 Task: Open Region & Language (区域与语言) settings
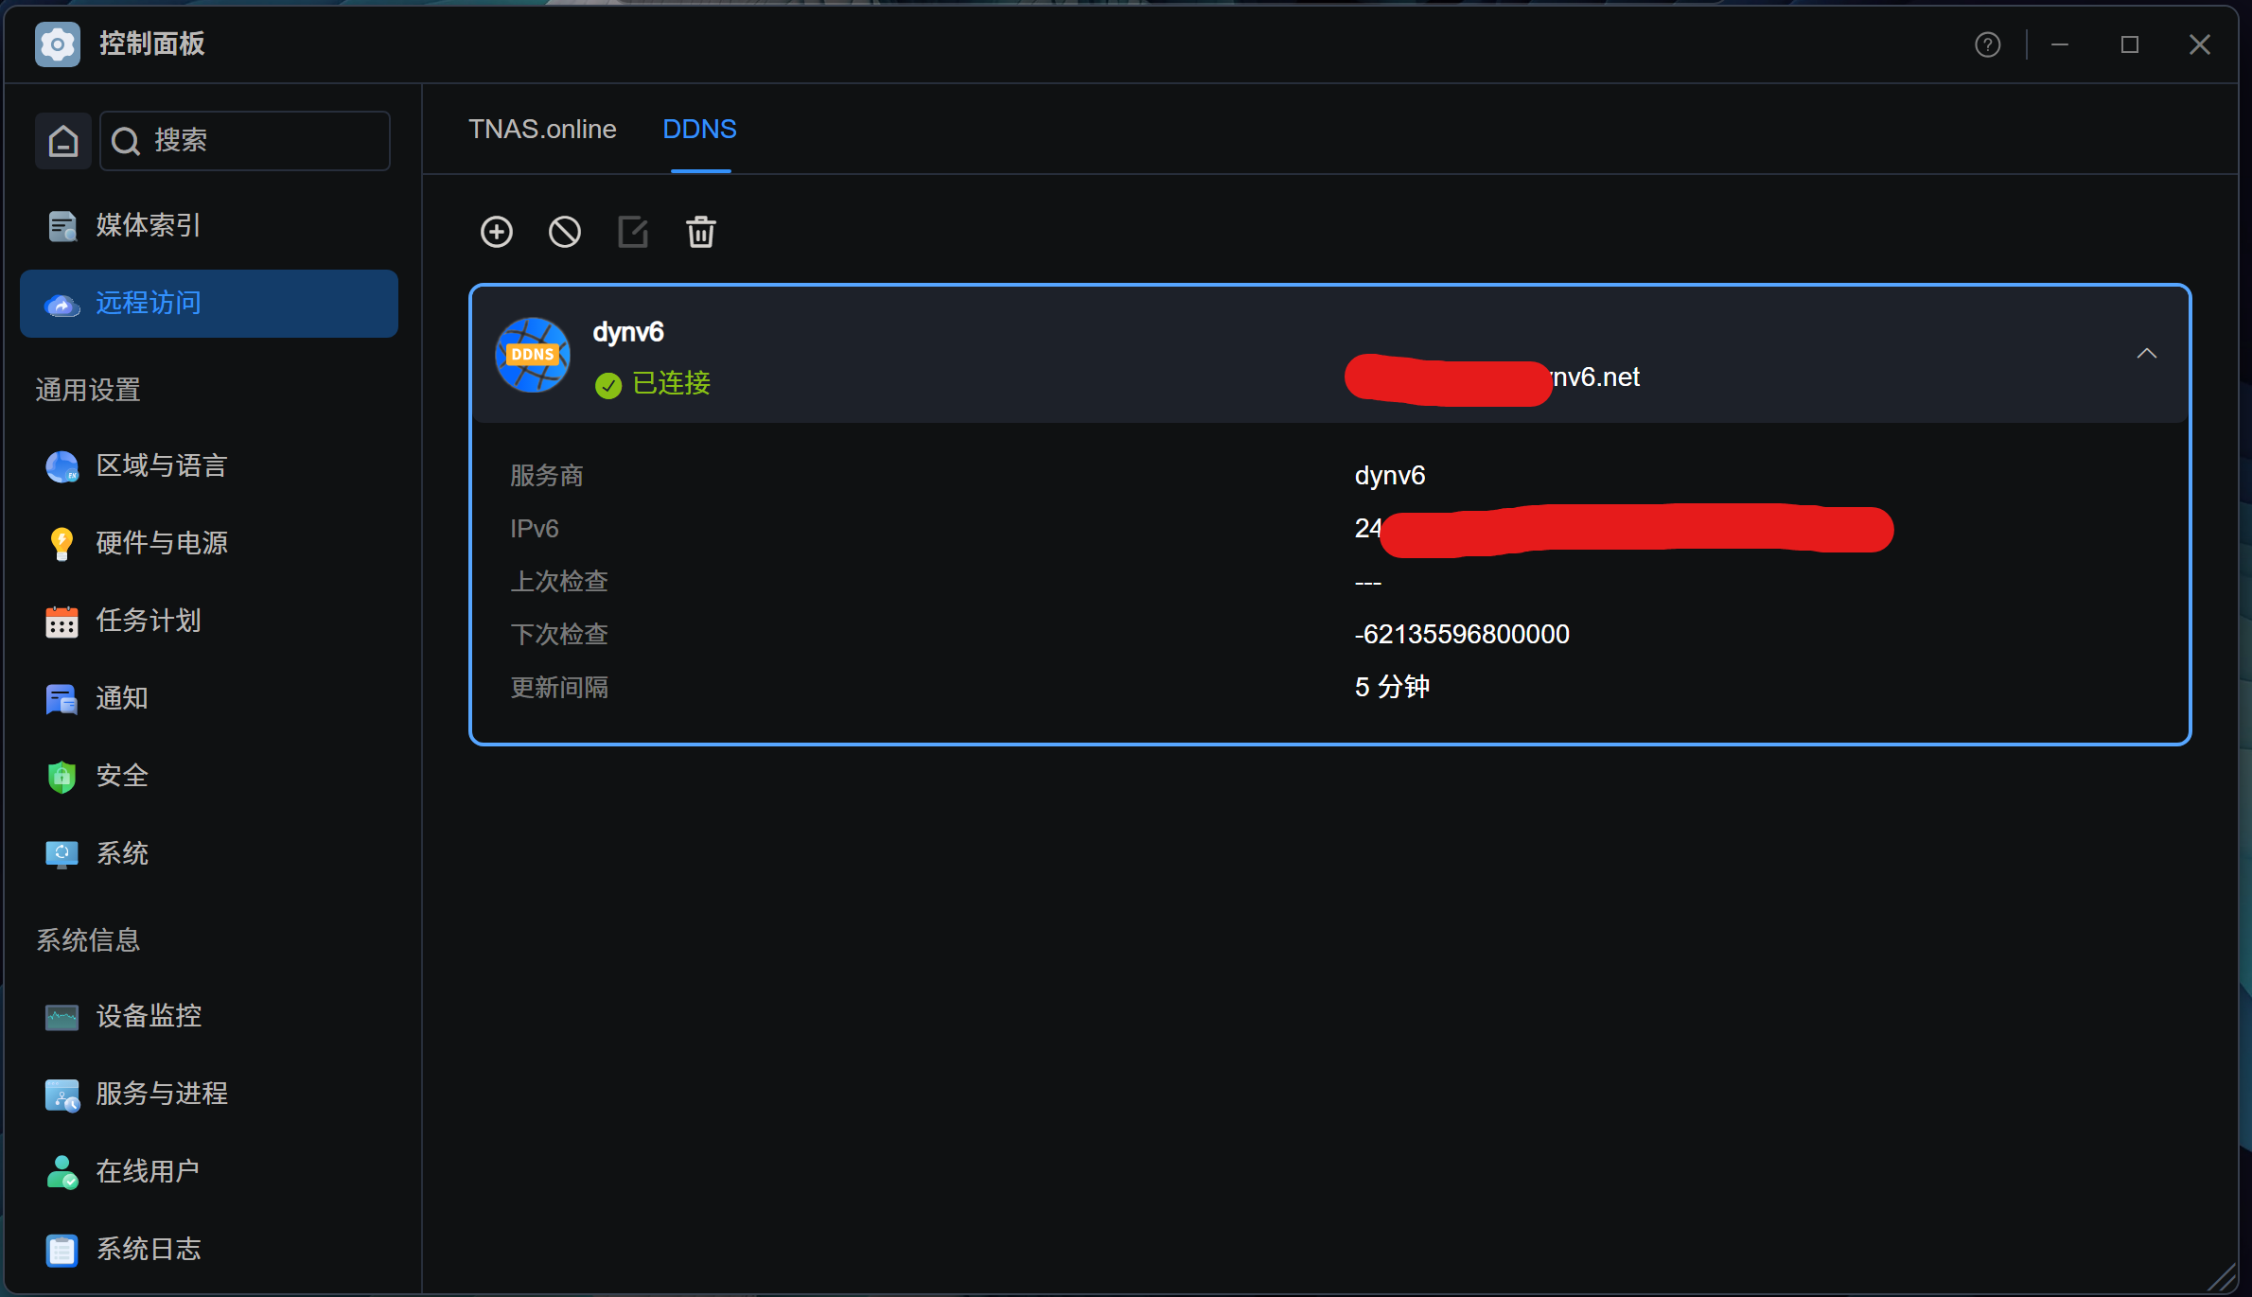tap(161, 465)
